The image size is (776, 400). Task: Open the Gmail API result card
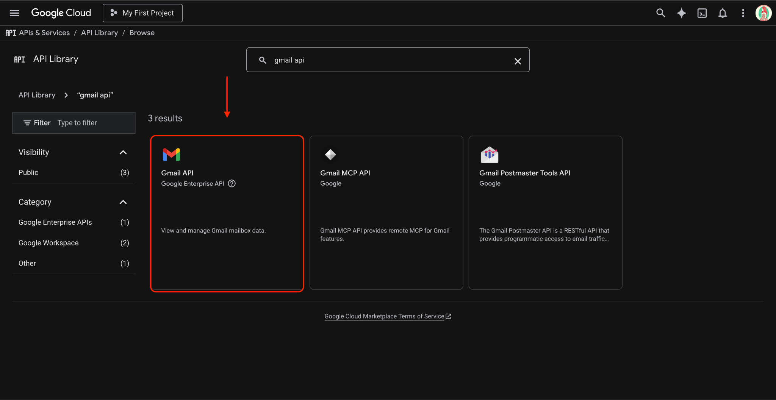[227, 213]
